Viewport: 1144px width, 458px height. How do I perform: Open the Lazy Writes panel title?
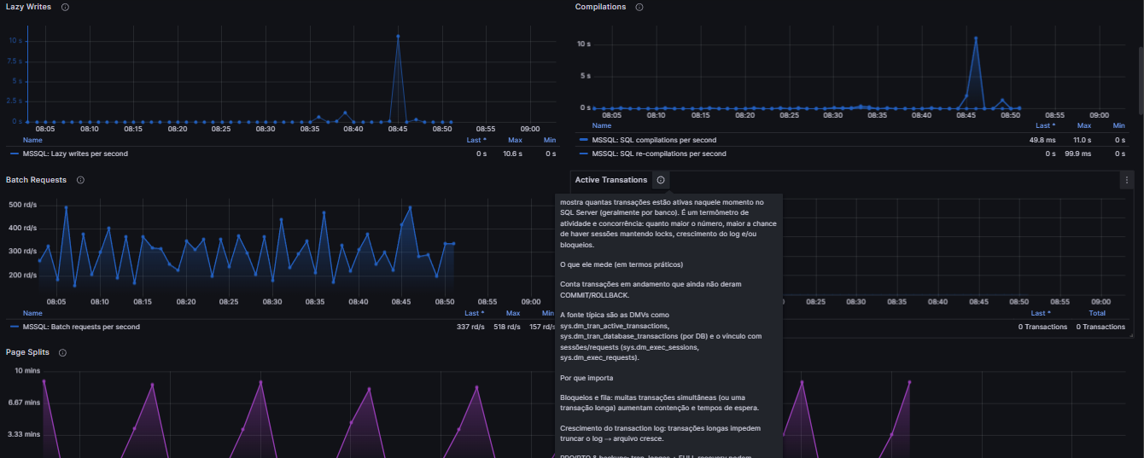click(28, 7)
